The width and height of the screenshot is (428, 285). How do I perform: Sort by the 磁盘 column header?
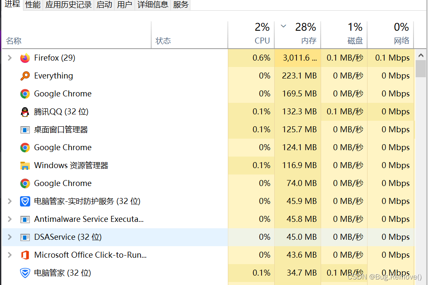click(344, 35)
